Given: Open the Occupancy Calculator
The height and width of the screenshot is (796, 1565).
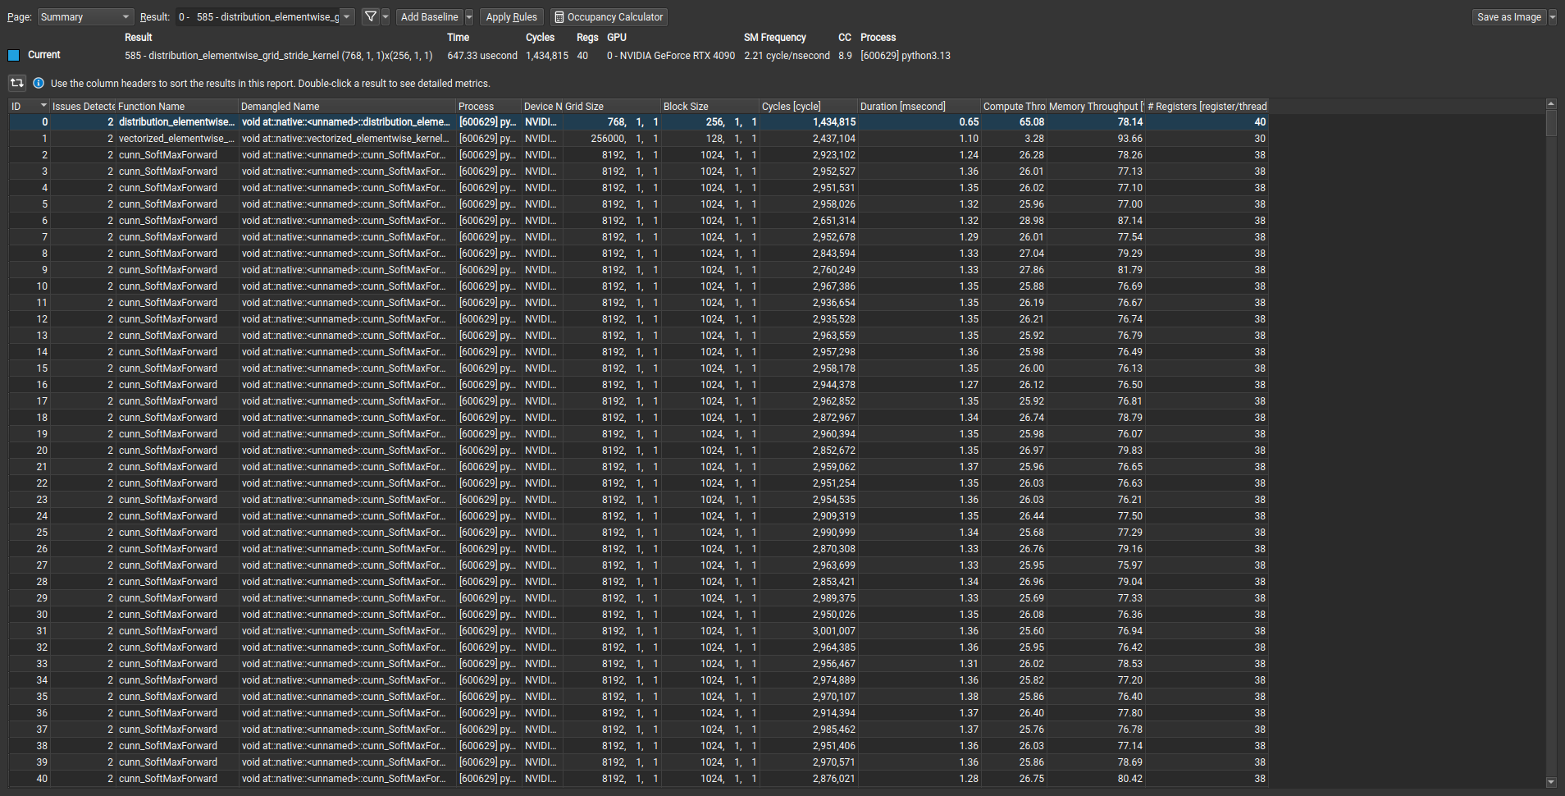Looking at the screenshot, I should (x=608, y=16).
